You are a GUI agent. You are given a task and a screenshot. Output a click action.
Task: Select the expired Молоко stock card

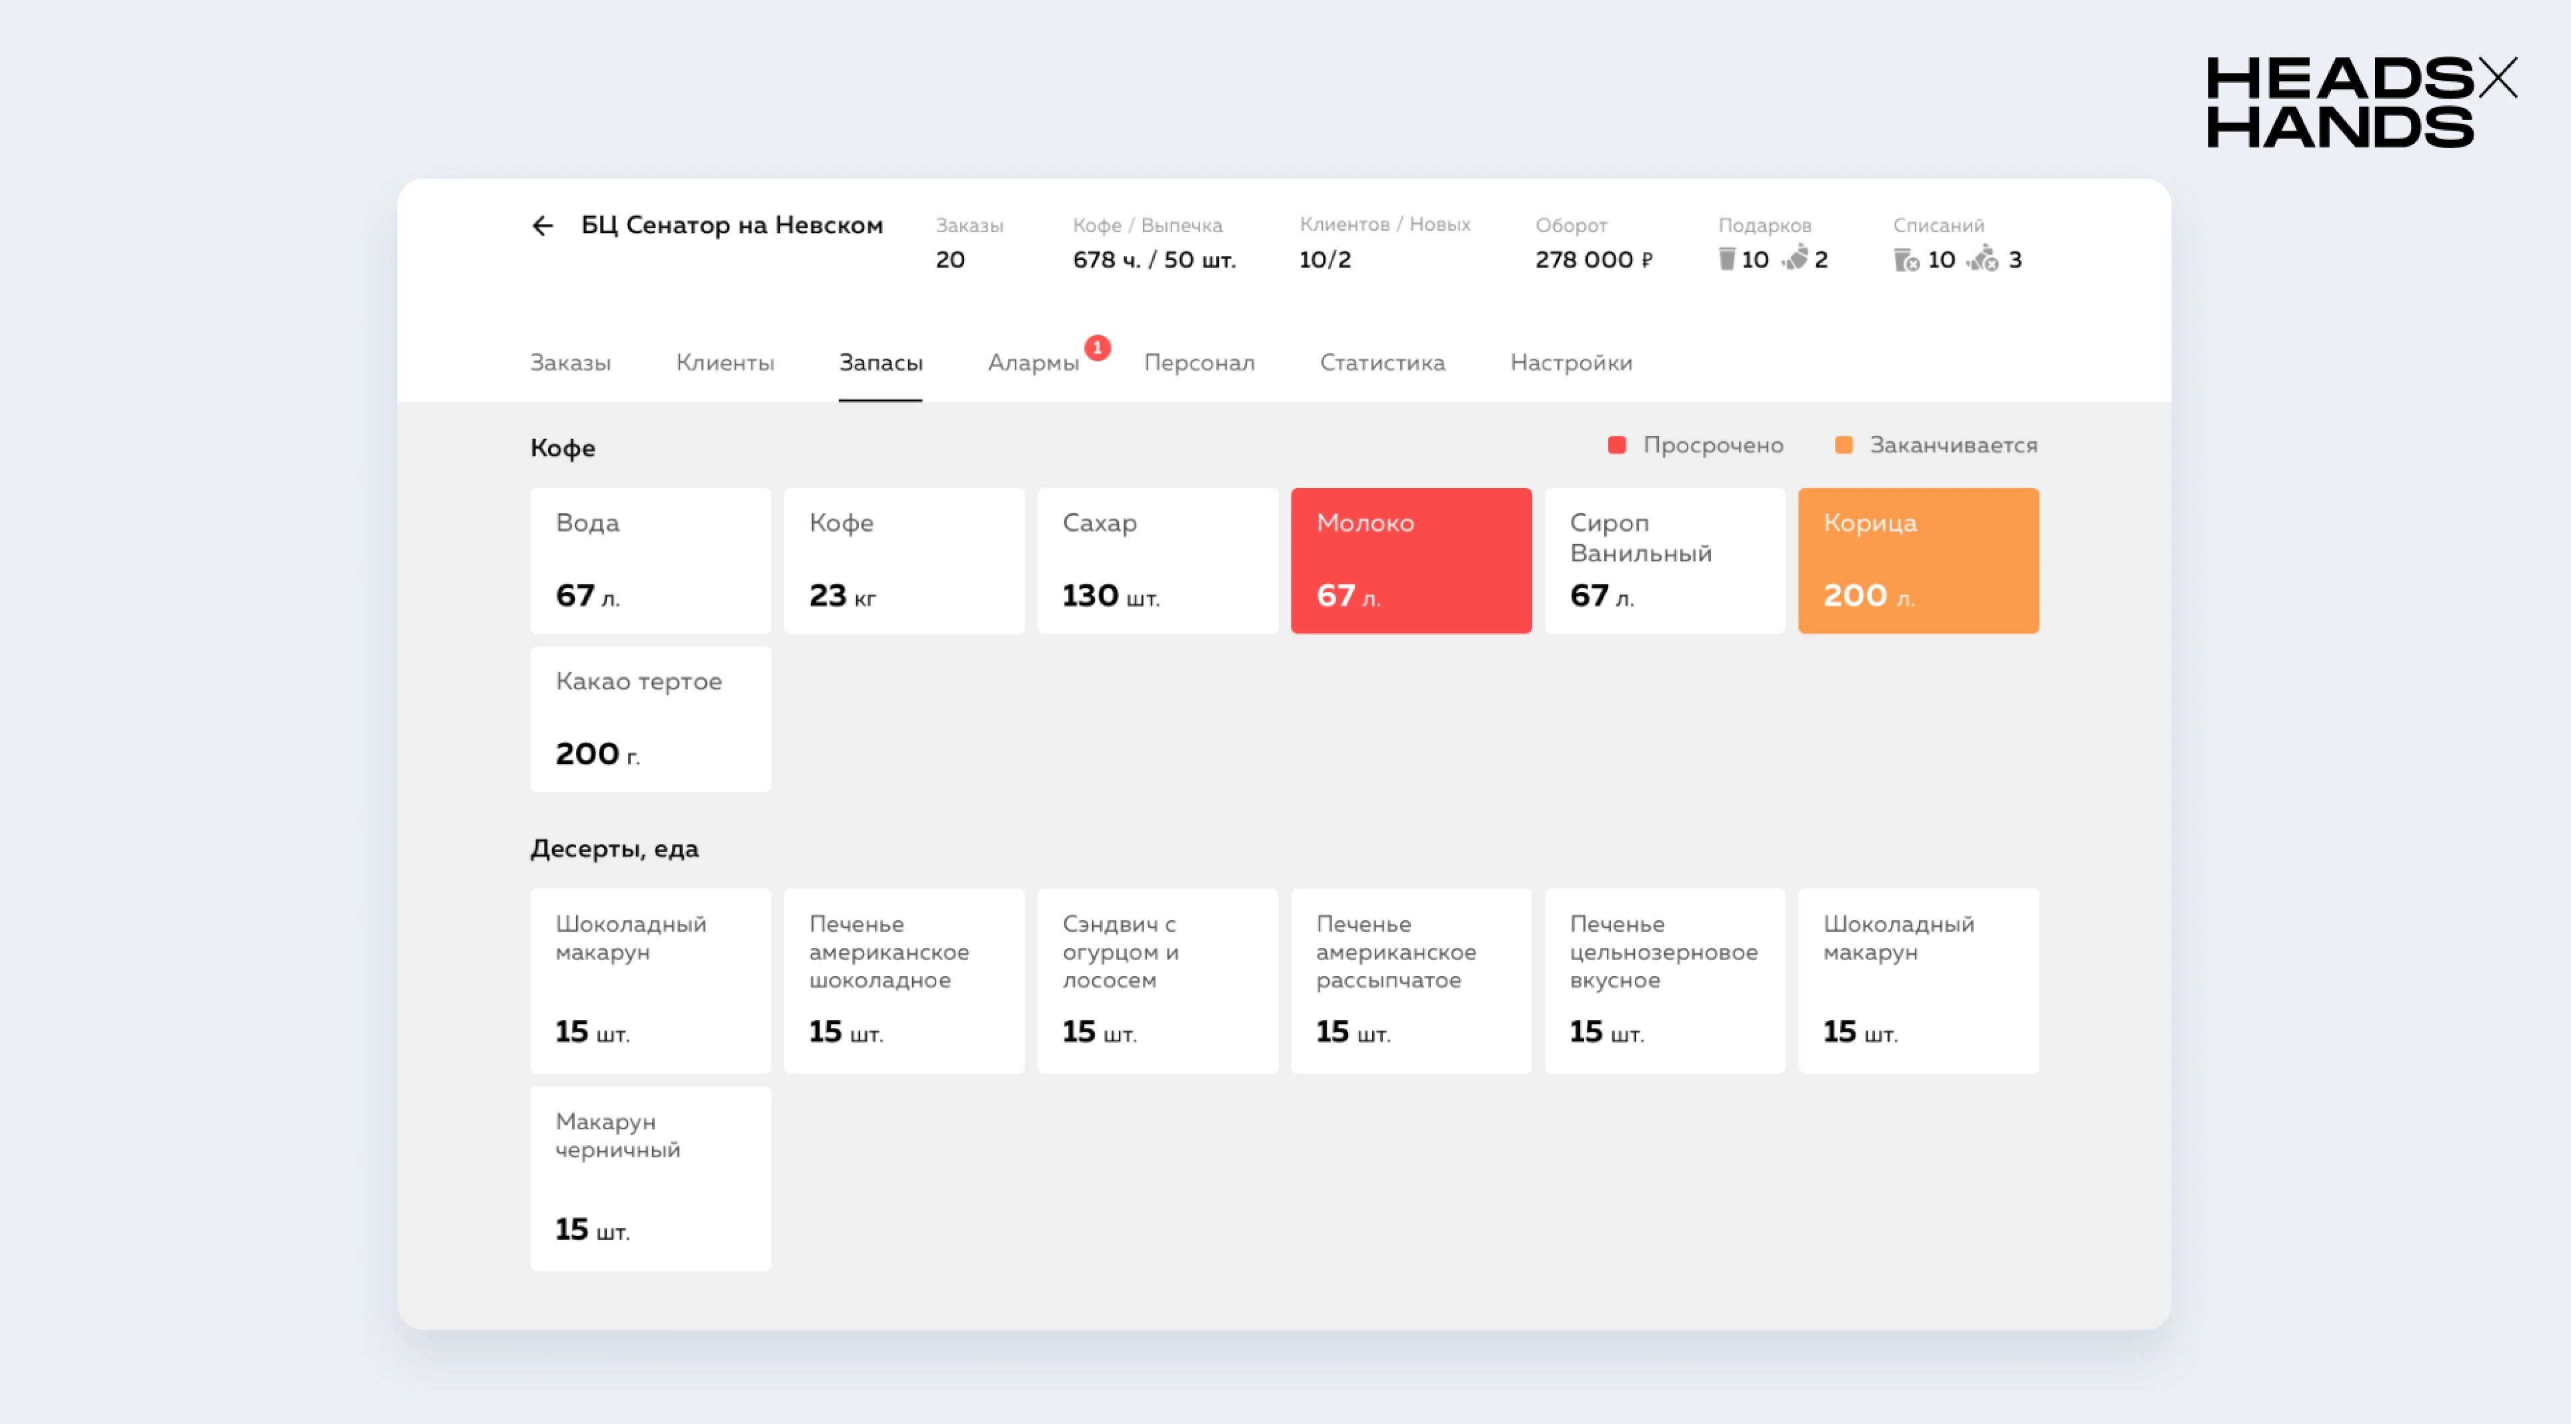[1410, 560]
